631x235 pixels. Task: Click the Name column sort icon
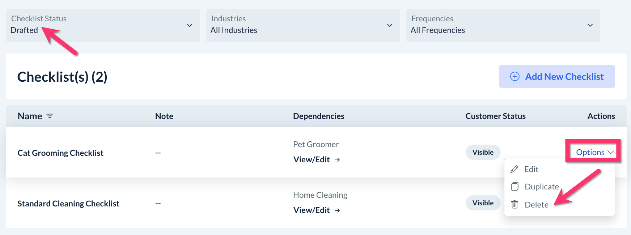tap(50, 116)
